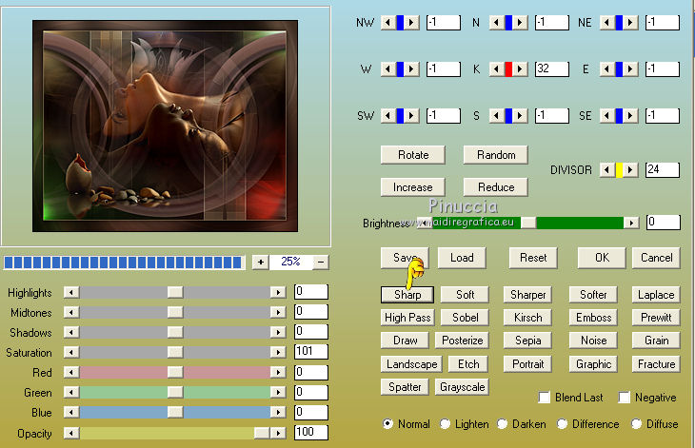Click the Highlights right arrow

pyautogui.click(x=278, y=292)
